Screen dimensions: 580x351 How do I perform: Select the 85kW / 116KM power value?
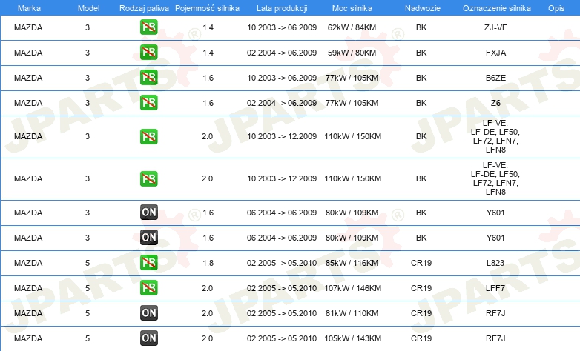click(x=352, y=263)
